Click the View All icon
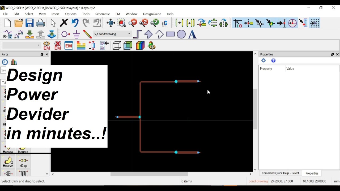The height and width of the screenshot is (191, 340). click(111, 23)
